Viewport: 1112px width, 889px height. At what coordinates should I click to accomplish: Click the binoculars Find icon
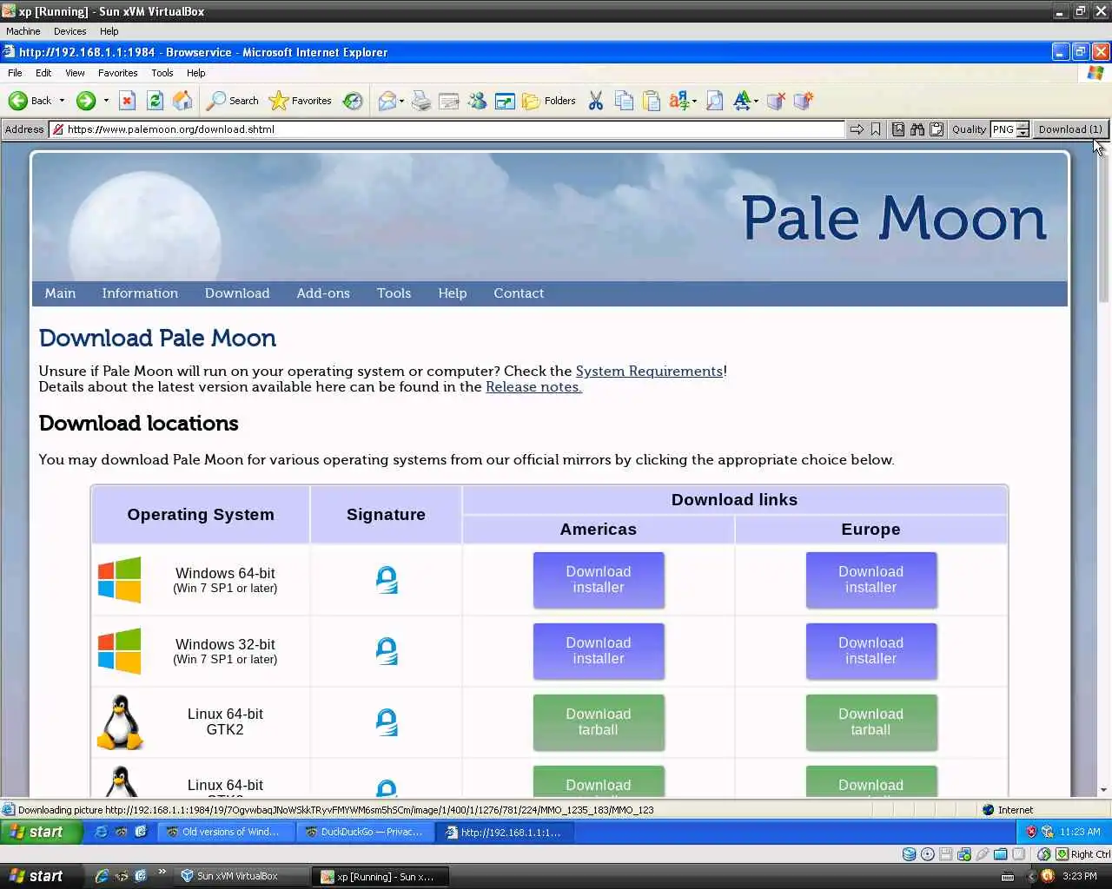[x=917, y=129]
